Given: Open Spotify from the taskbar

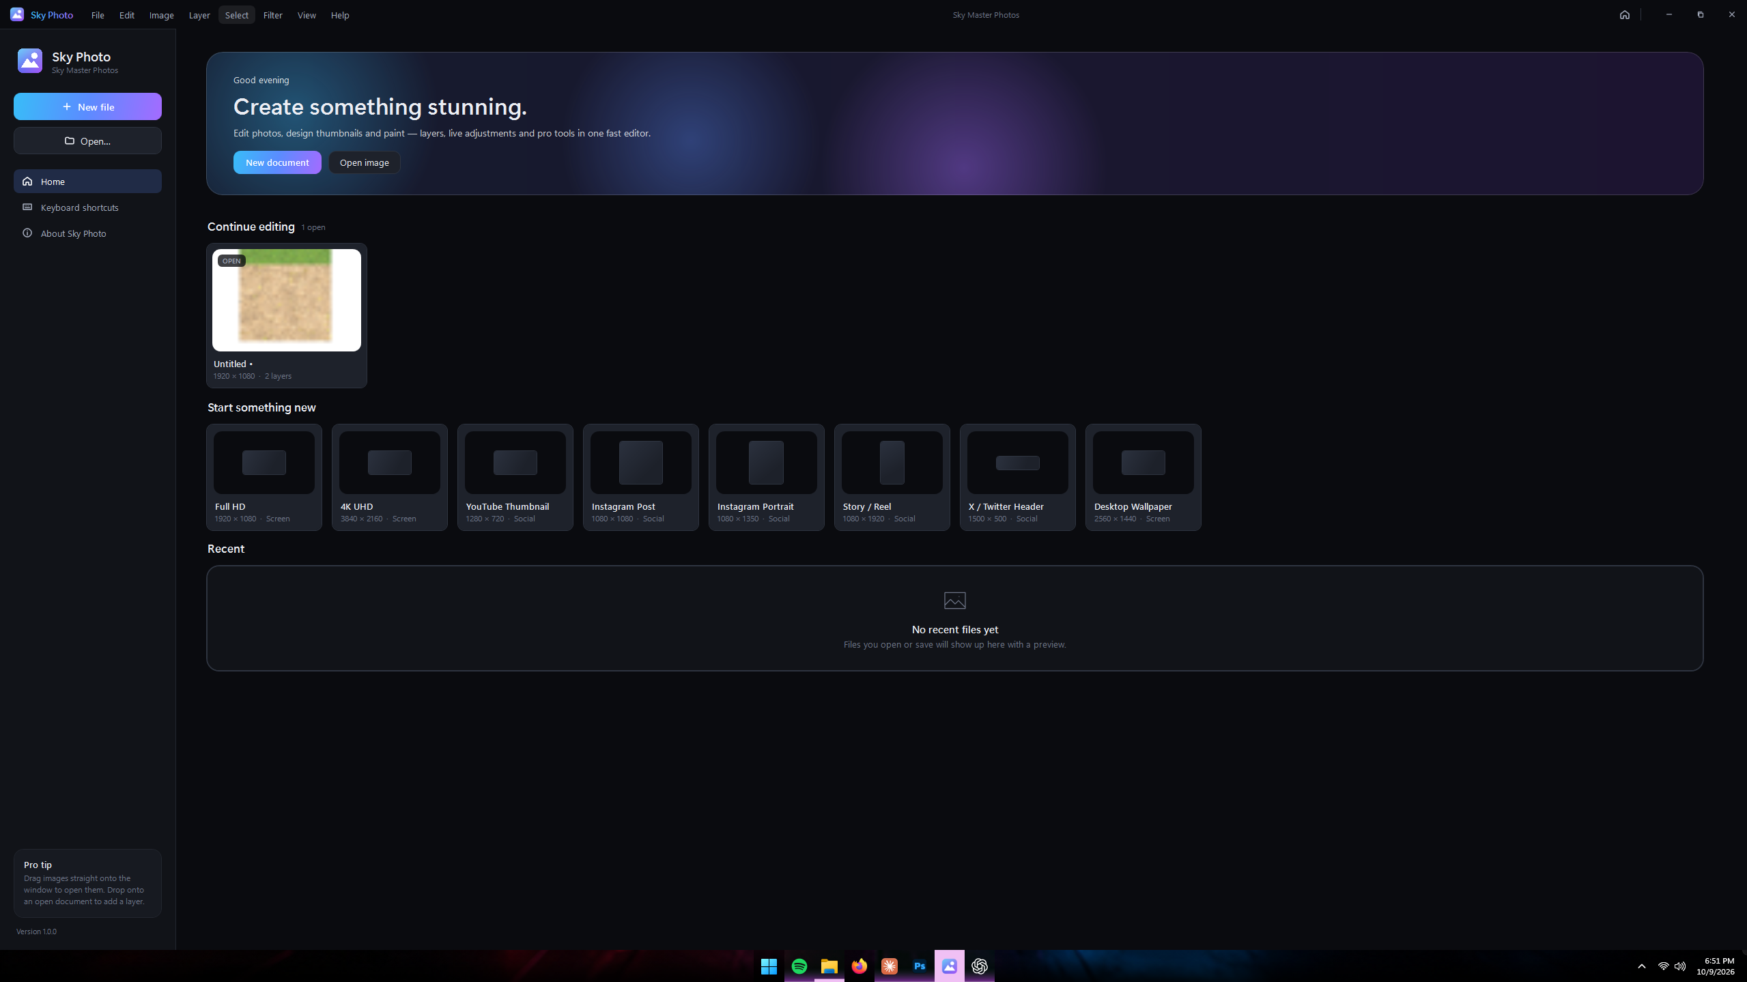Looking at the screenshot, I should click(x=799, y=966).
